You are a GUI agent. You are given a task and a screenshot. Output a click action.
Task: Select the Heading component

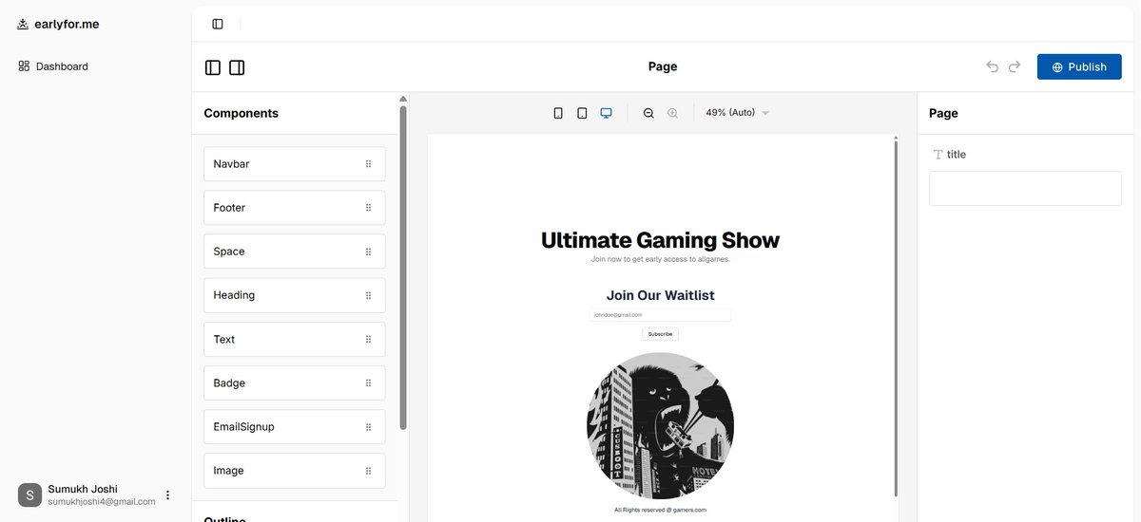(x=294, y=295)
